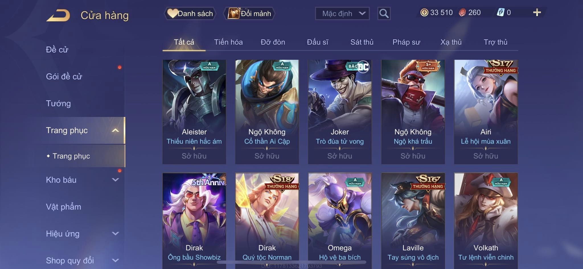Tap the red ruby gem icon
The image size is (583, 269).
pyautogui.click(x=462, y=13)
